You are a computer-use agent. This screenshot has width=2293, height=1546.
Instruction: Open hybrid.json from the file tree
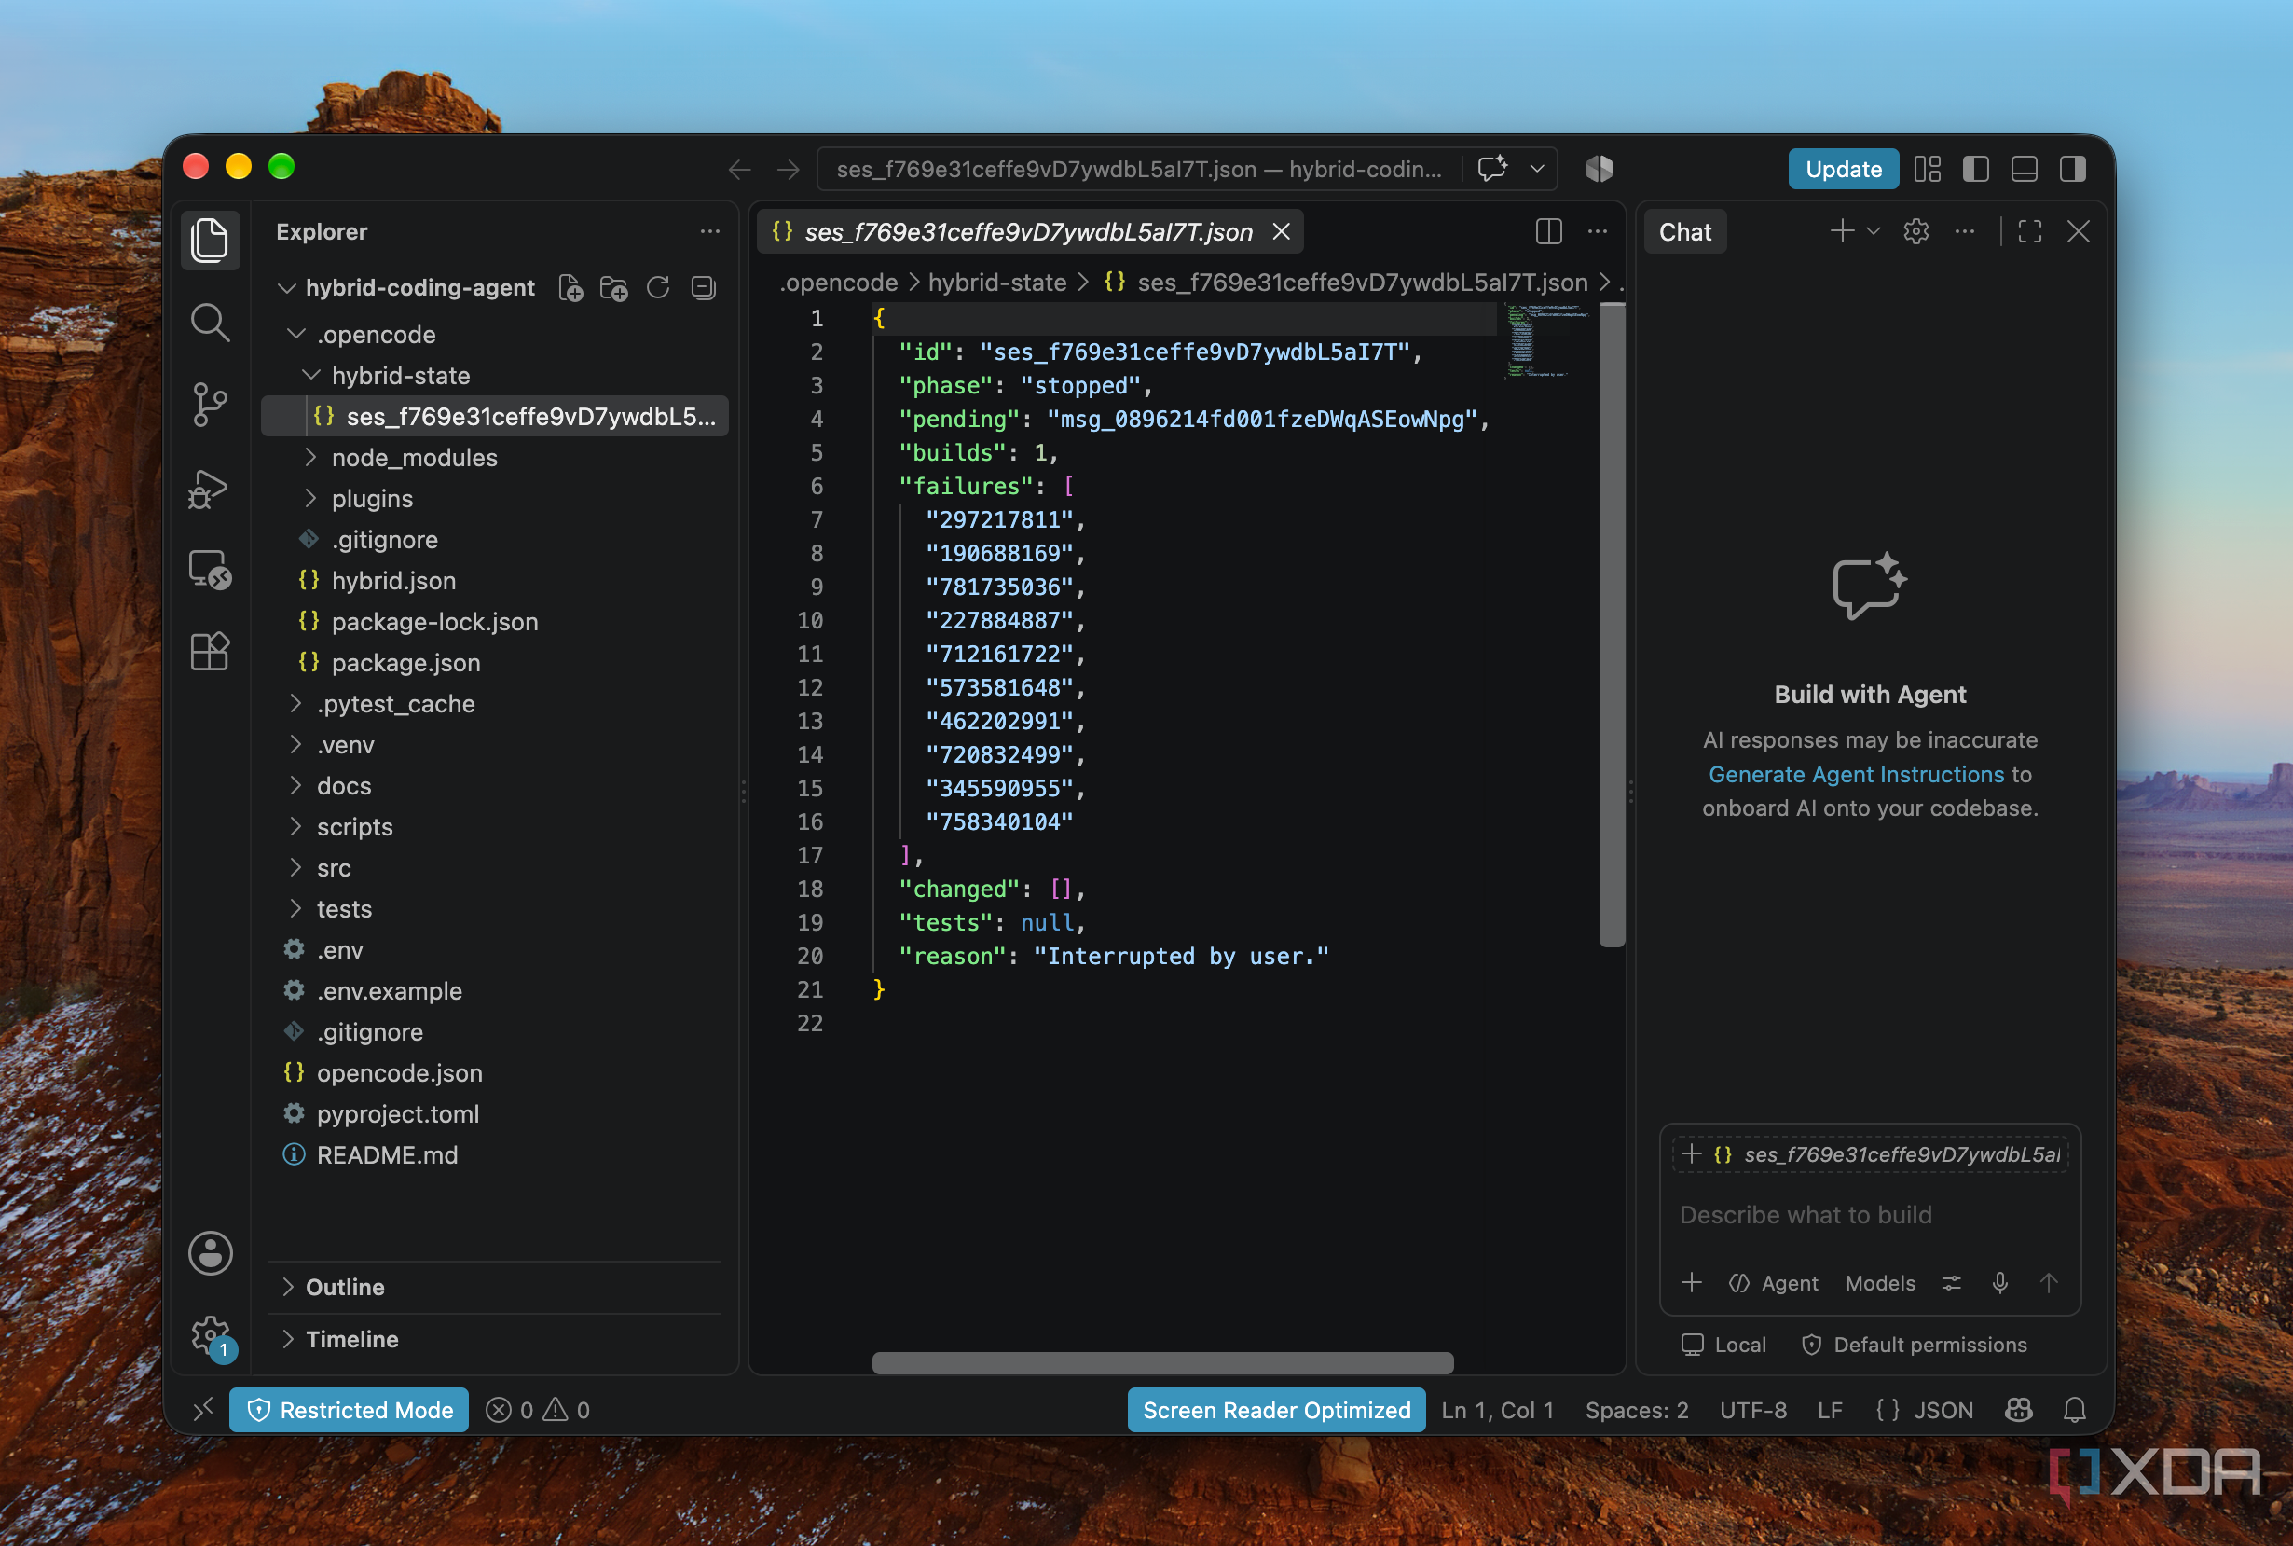(x=393, y=581)
